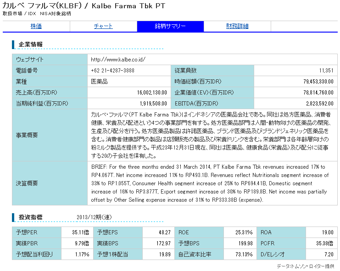The height and width of the screenshot is (271, 340).
Task: Click the D/Eレシオ label cell
Action: point(281,255)
